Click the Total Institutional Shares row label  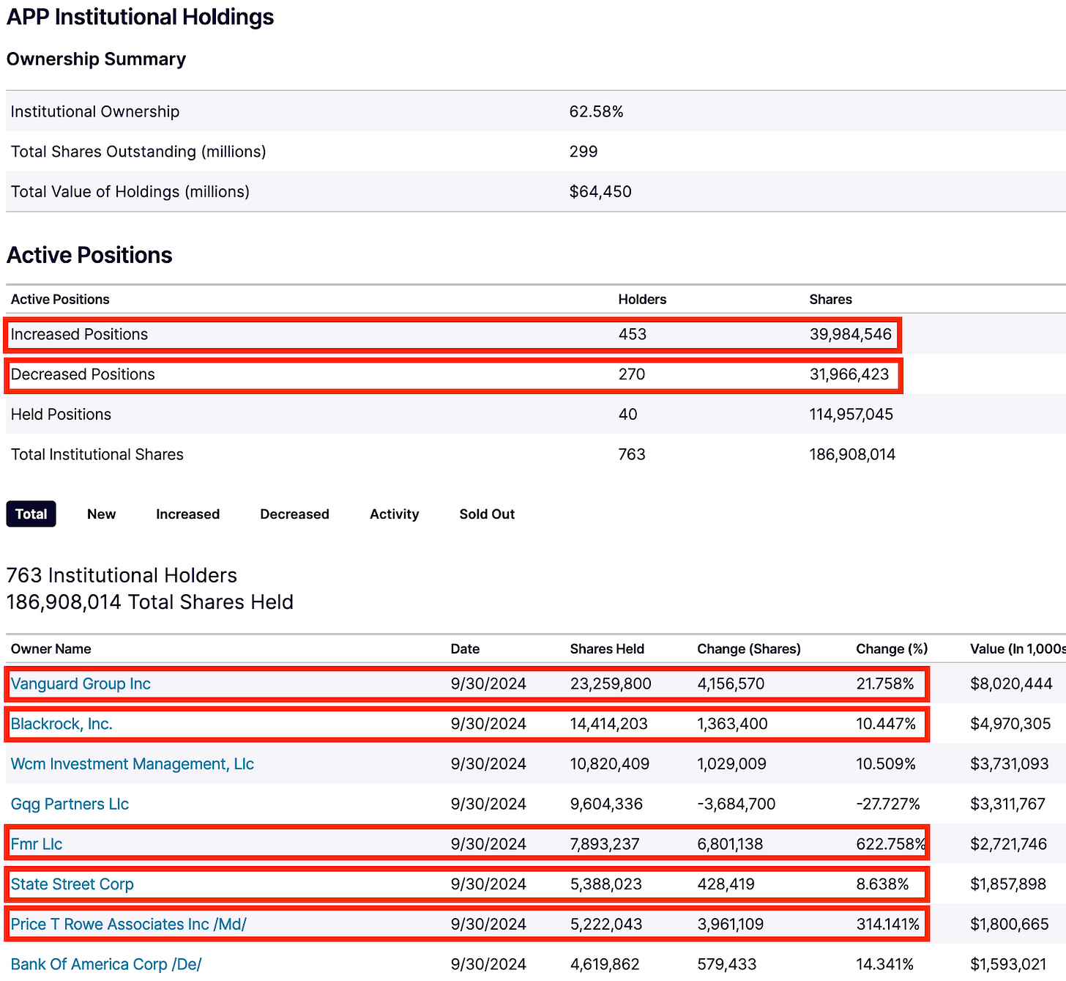(97, 454)
